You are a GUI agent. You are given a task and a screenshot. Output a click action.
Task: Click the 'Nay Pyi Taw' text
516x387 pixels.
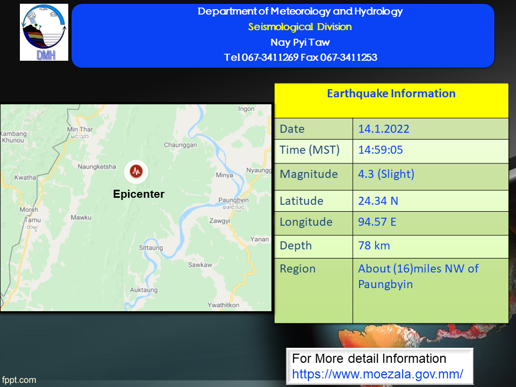[300, 42]
